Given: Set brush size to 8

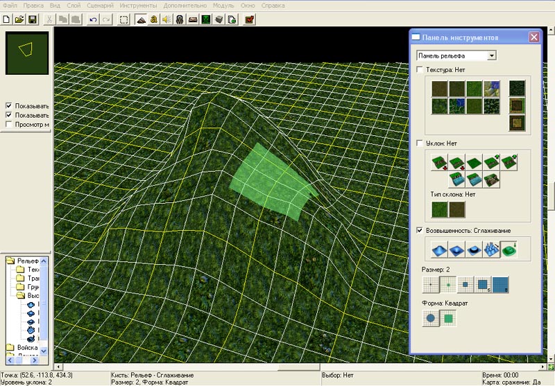Looking at the screenshot, I should (x=500, y=283).
